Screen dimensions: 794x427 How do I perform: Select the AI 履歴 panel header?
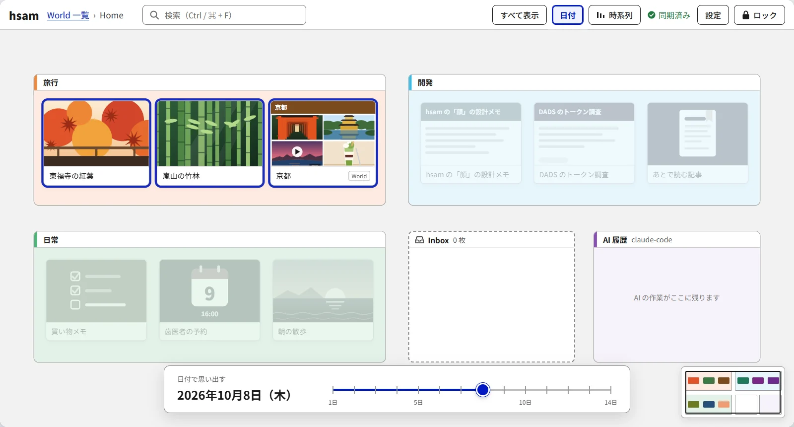677,239
